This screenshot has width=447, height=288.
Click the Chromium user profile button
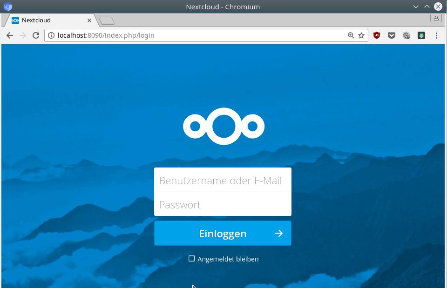point(436,18)
